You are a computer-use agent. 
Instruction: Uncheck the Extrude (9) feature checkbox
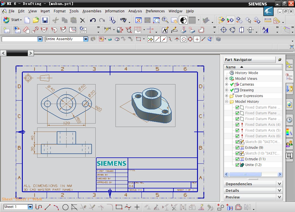pos(237,148)
